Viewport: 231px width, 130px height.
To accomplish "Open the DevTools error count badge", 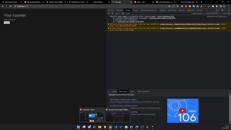I will 217,10.
